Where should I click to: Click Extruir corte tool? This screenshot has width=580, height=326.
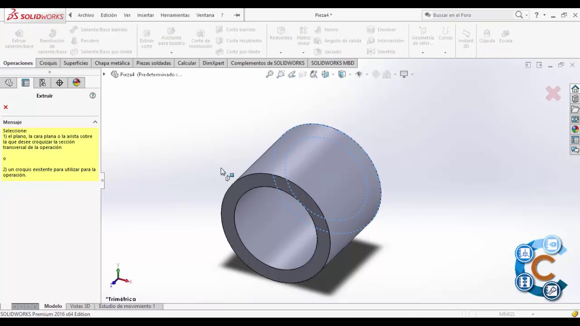click(x=146, y=39)
